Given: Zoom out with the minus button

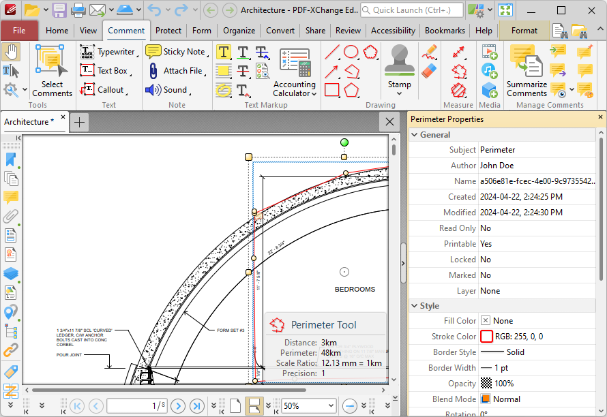Looking at the screenshot, I should [x=350, y=406].
